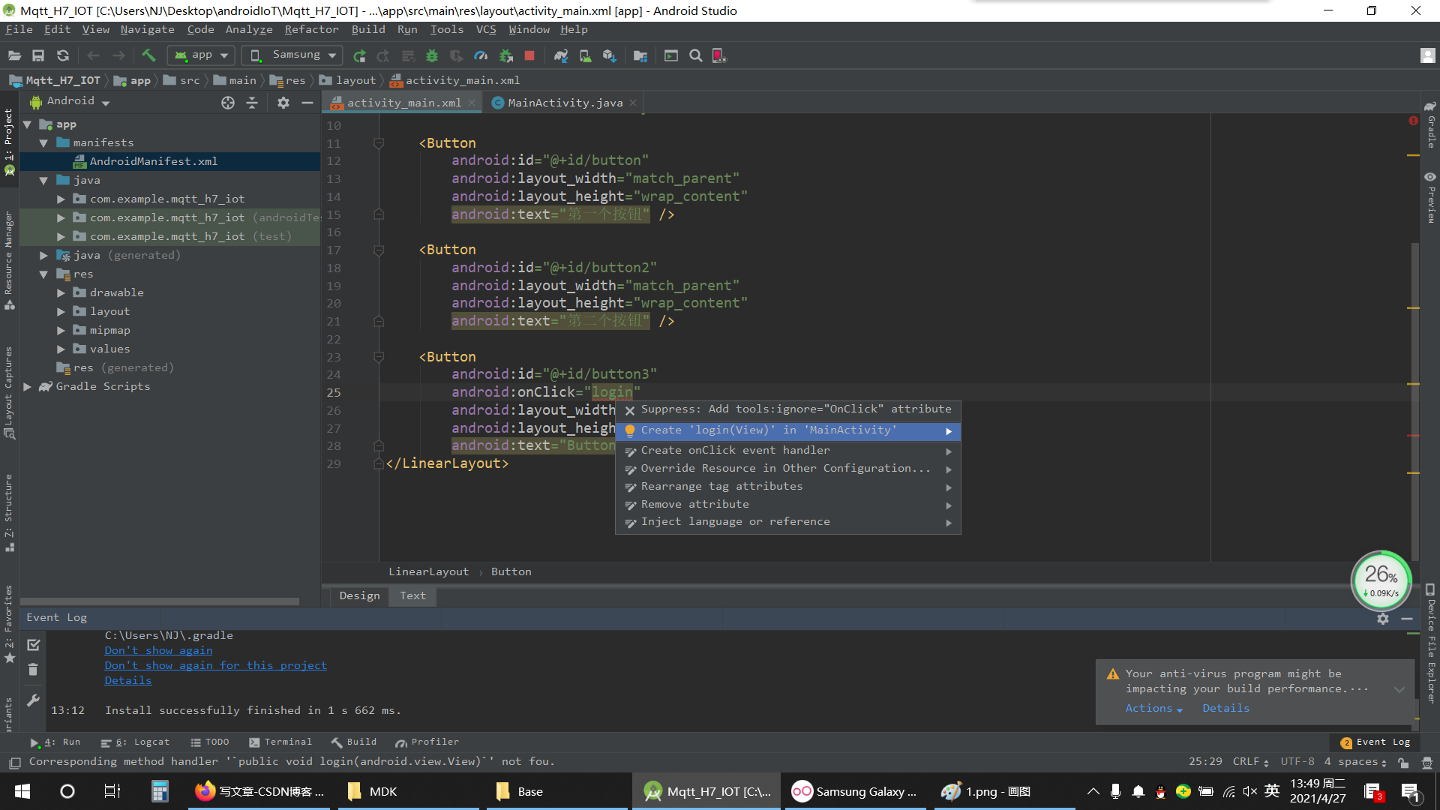The width and height of the screenshot is (1440, 810).
Task: Click the Make Project hammer icon
Action: tap(148, 55)
